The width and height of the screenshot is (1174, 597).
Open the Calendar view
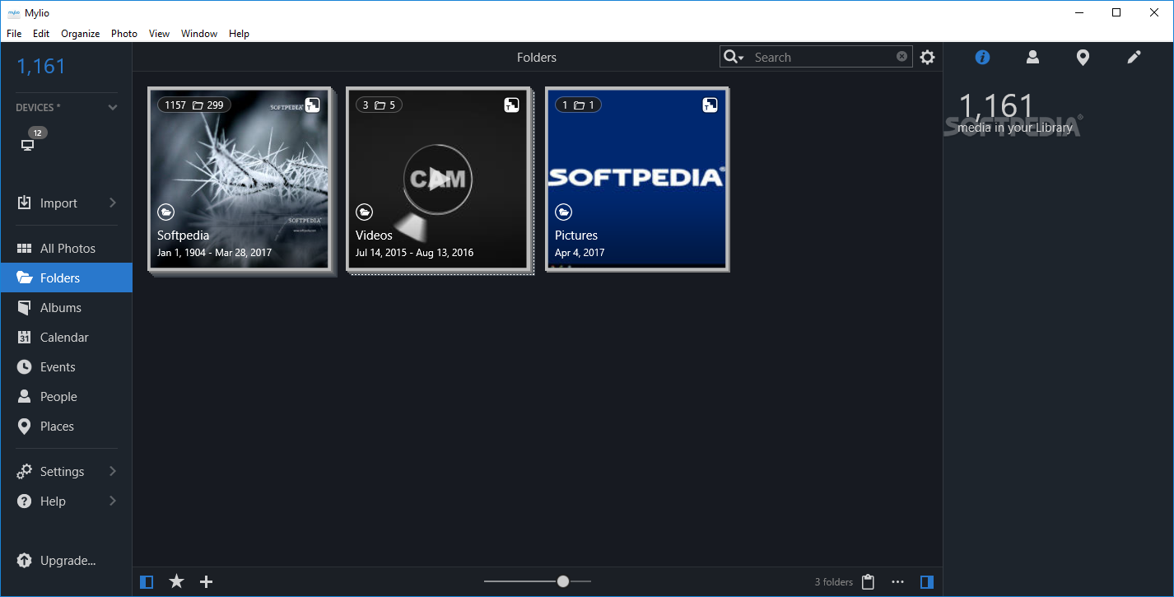tap(66, 338)
